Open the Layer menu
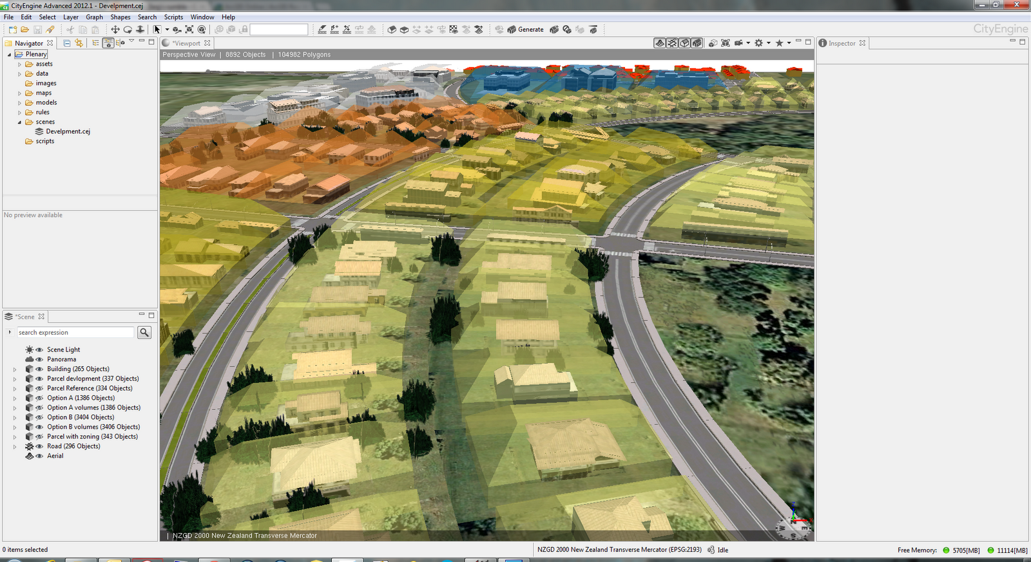The height and width of the screenshot is (562, 1031). (71, 17)
